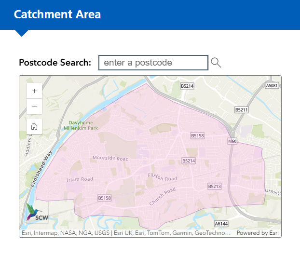Zoom in on the map

point(34,91)
